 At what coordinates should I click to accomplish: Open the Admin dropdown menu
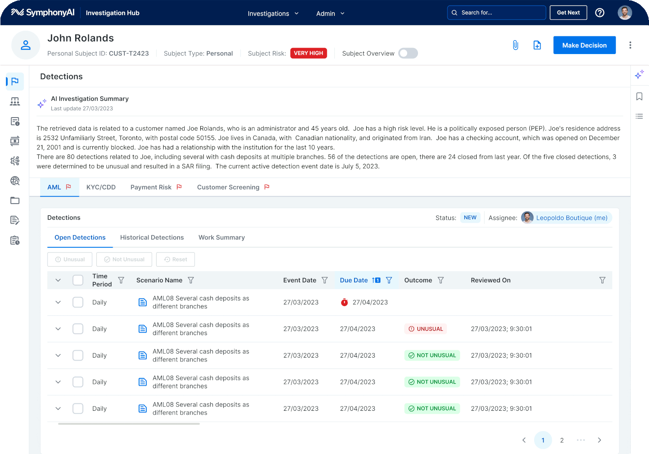(330, 13)
